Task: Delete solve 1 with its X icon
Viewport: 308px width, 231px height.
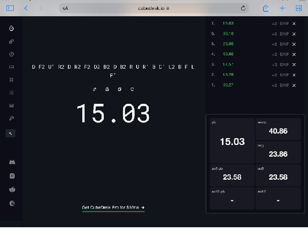Action: coord(294,85)
